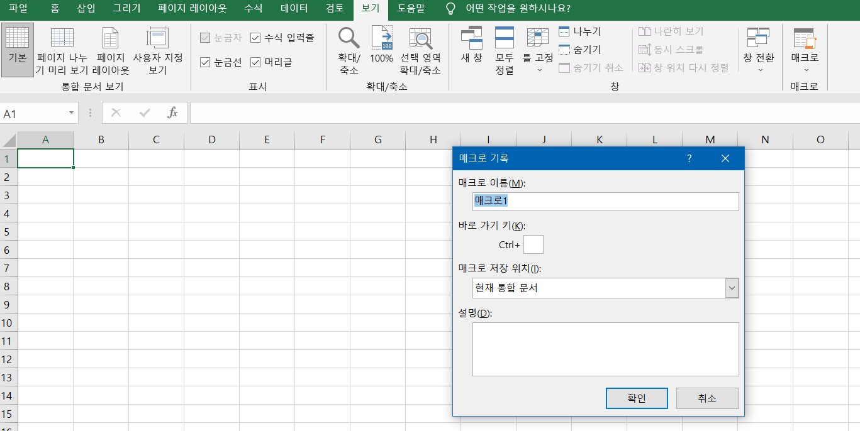Open 사용자 지정 보기 icon

[157, 39]
